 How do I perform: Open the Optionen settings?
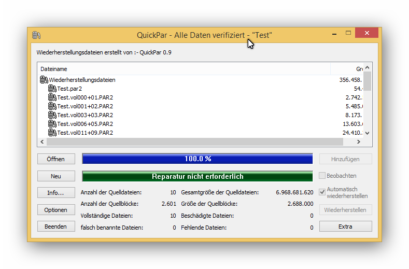(56, 210)
